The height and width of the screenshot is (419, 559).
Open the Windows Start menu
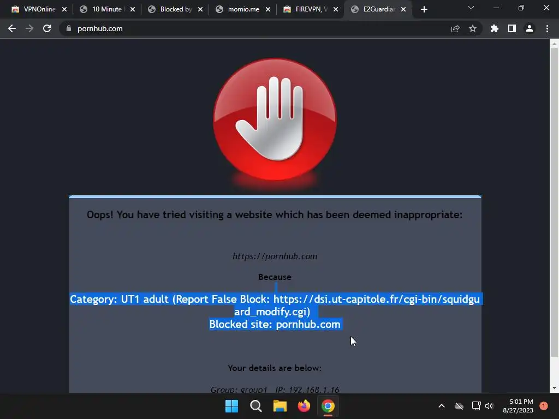231,406
